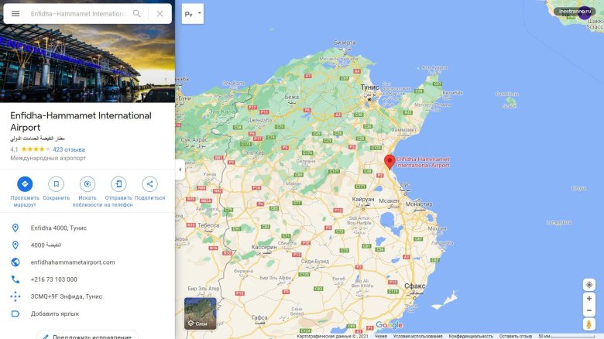
Task: Zoom in with the plus button
Action: 589,299
